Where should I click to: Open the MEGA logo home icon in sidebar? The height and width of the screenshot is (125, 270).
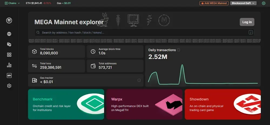(x=9, y=20)
